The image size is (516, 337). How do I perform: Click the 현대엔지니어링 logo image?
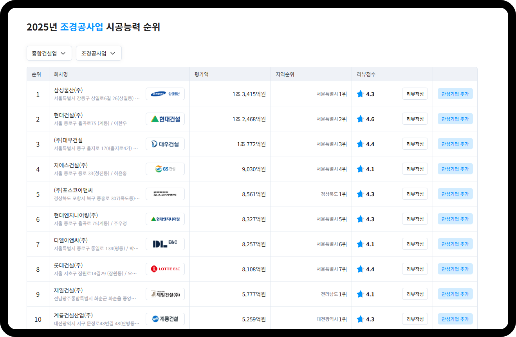coord(165,219)
